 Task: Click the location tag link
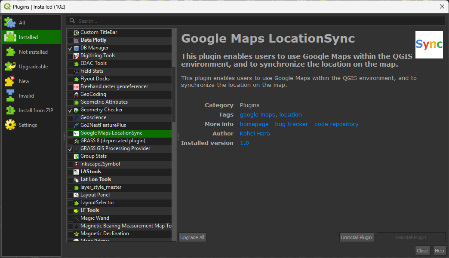click(x=291, y=114)
